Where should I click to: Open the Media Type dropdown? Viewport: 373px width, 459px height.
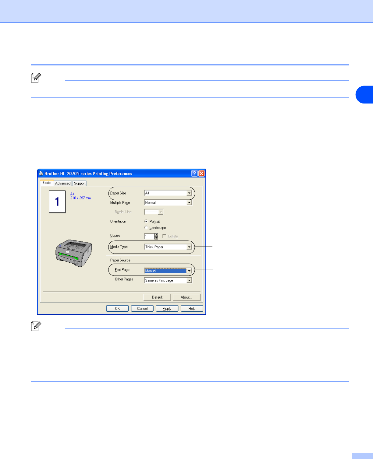point(168,247)
